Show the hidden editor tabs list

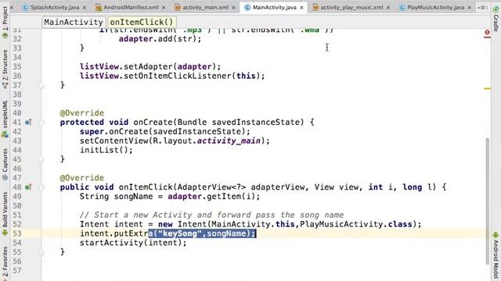pyautogui.click(x=482, y=7)
